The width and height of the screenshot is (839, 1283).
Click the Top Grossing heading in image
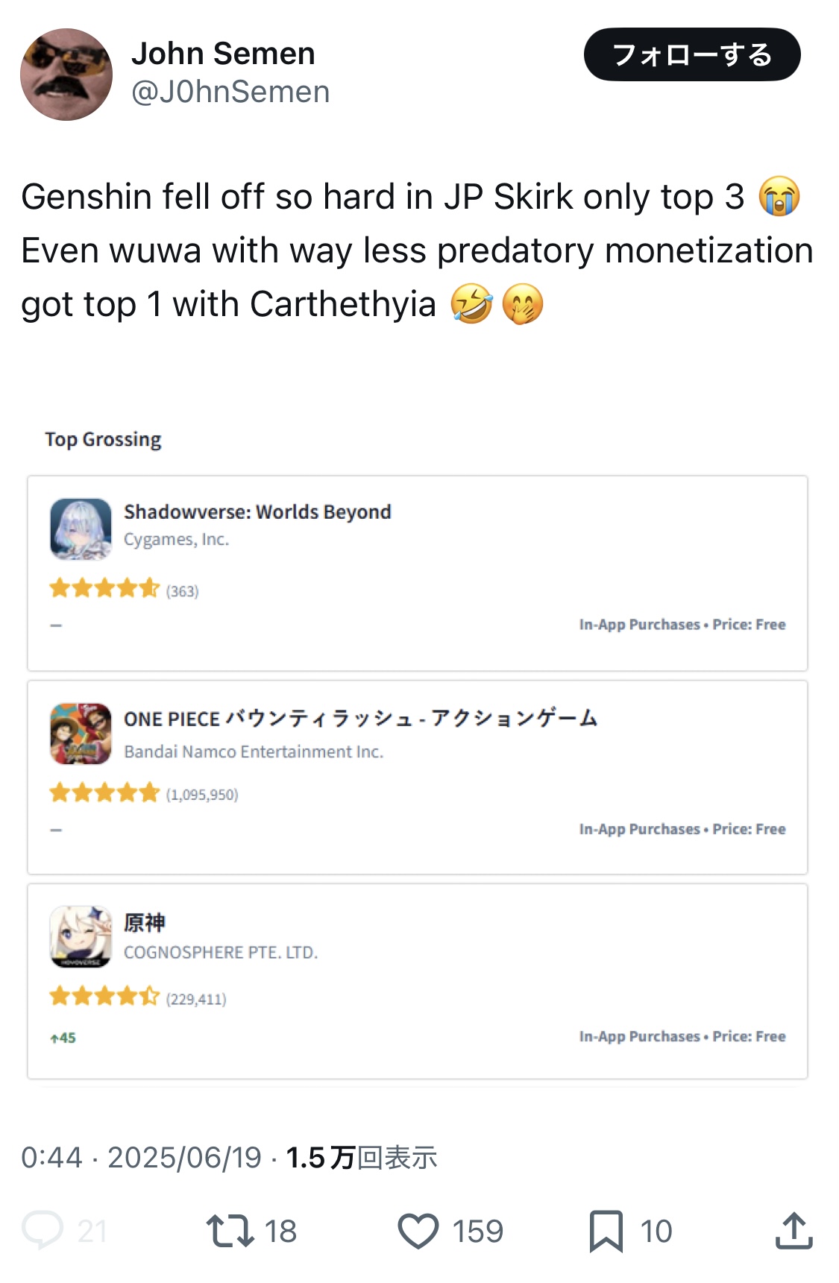pyautogui.click(x=103, y=440)
